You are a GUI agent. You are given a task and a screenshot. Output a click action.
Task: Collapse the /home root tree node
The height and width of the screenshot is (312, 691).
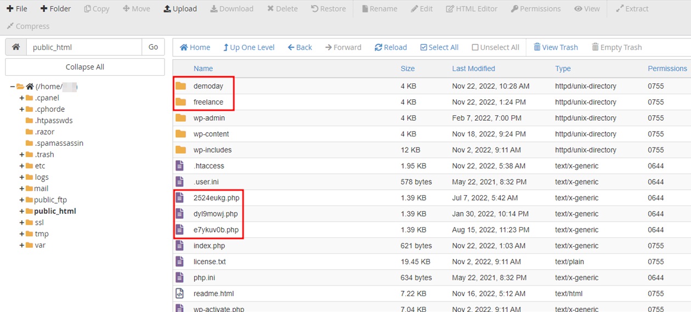[x=12, y=87]
